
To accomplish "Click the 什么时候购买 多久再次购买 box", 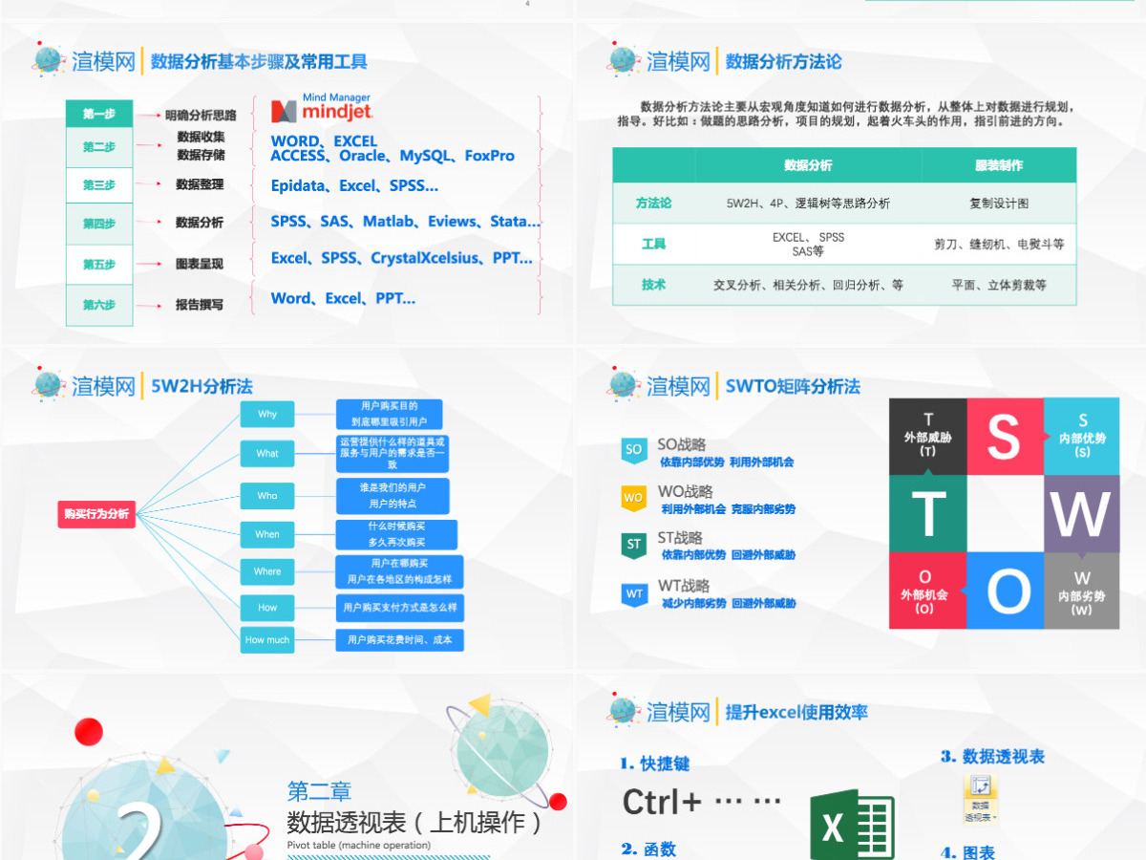I will [x=396, y=534].
